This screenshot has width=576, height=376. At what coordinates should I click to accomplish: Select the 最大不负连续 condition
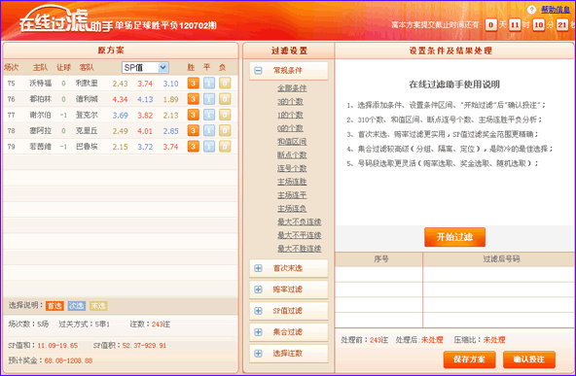click(300, 222)
